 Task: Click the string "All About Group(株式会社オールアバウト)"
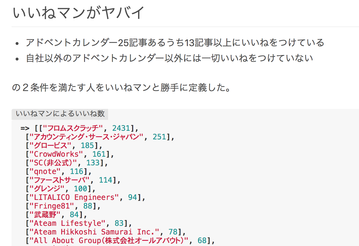tap(109, 241)
